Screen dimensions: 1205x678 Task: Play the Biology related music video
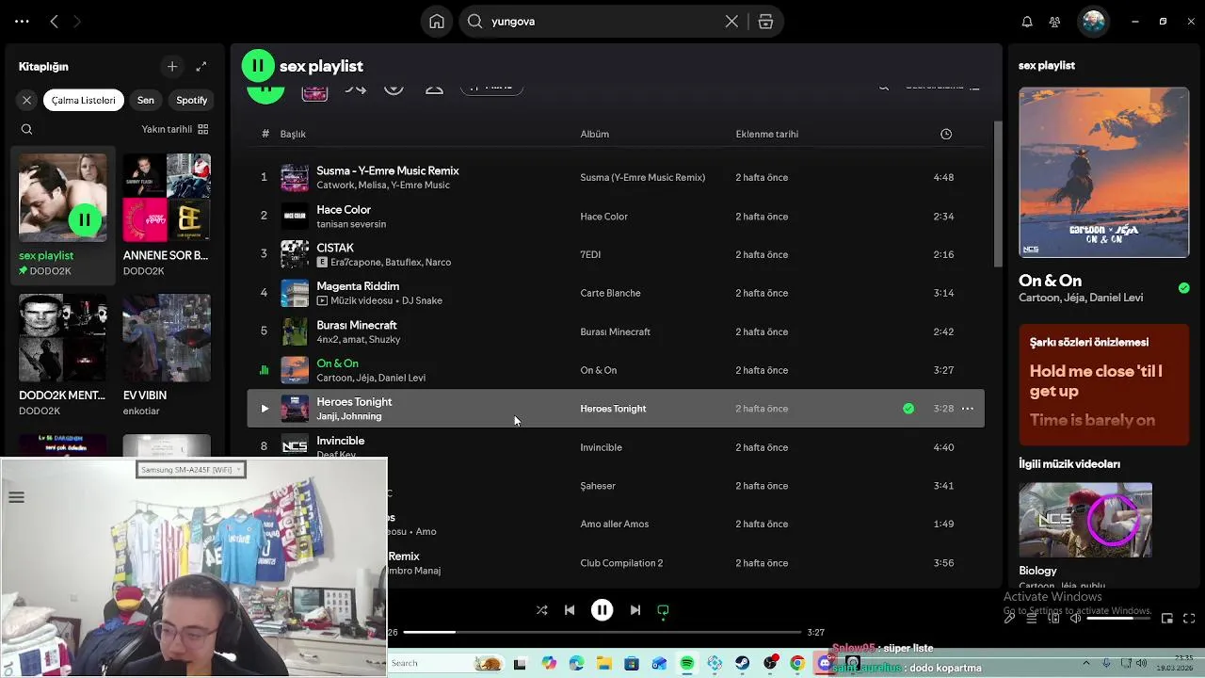[1085, 520]
